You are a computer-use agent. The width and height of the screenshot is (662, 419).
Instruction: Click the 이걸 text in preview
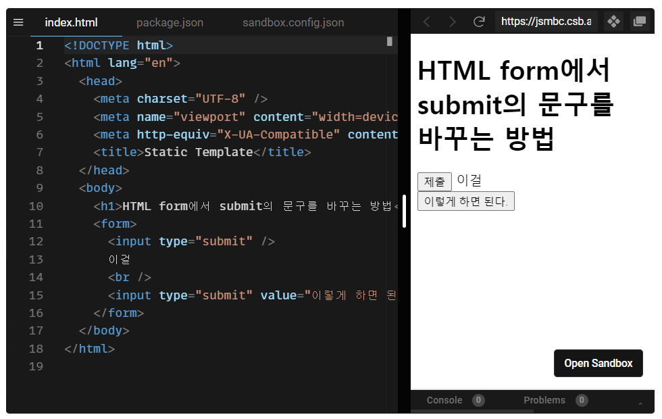point(469,180)
